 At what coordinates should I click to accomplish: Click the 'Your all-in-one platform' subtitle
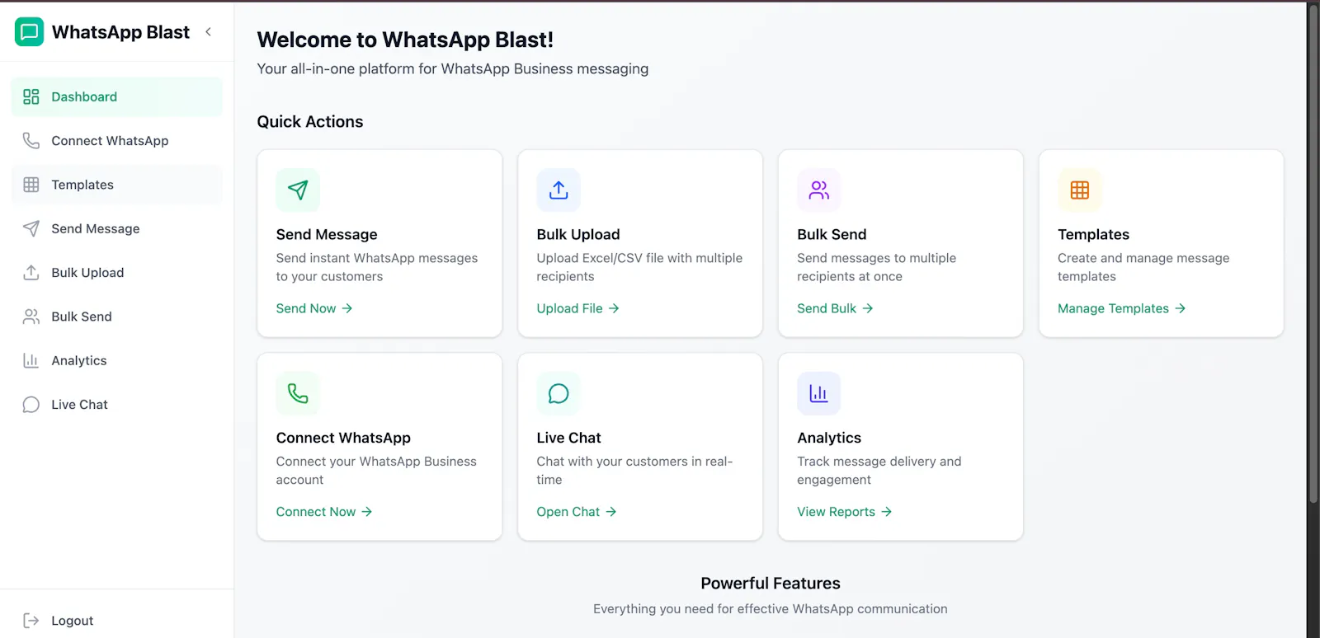pyautogui.click(x=453, y=69)
